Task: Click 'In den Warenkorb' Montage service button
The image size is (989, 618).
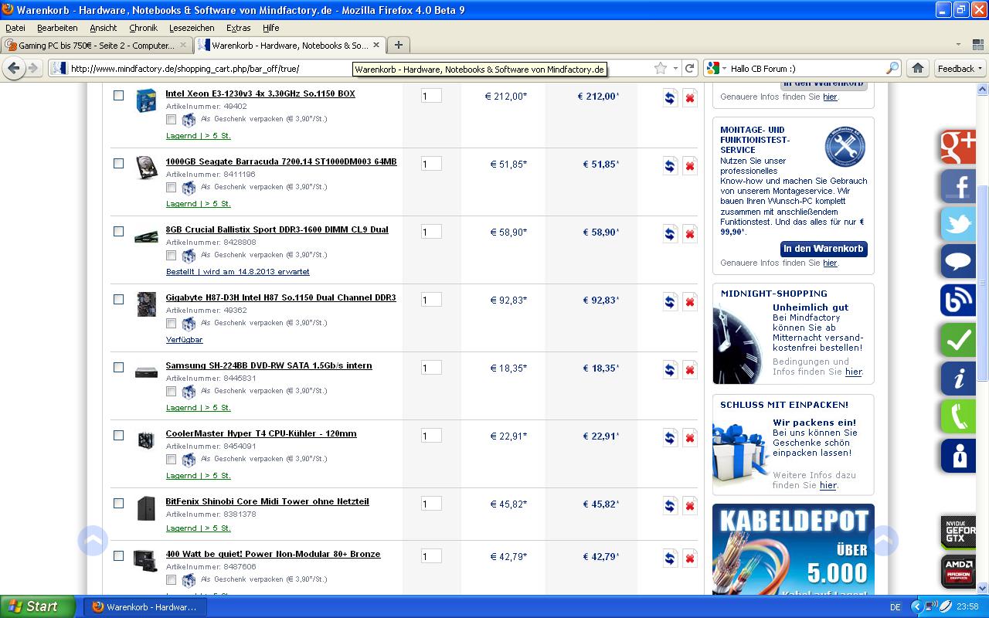Action: click(x=824, y=249)
